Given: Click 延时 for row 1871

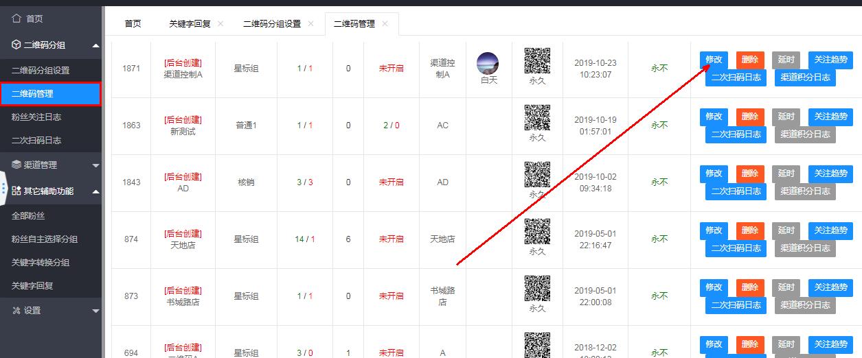Looking at the screenshot, I should (786, 60).
